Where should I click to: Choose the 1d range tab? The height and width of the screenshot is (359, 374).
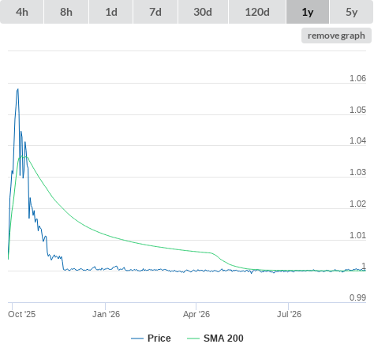tap(111, 12)
